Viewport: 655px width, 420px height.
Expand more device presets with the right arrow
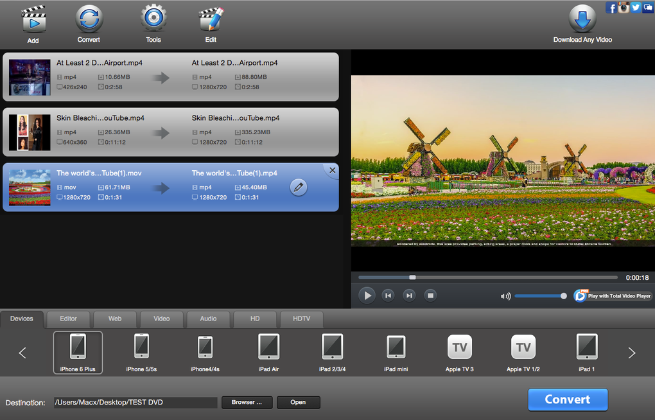click(631, 353)
